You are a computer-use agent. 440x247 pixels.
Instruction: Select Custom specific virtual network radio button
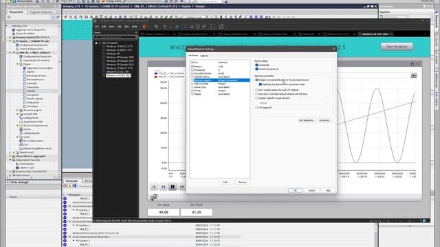coord(256,98)
